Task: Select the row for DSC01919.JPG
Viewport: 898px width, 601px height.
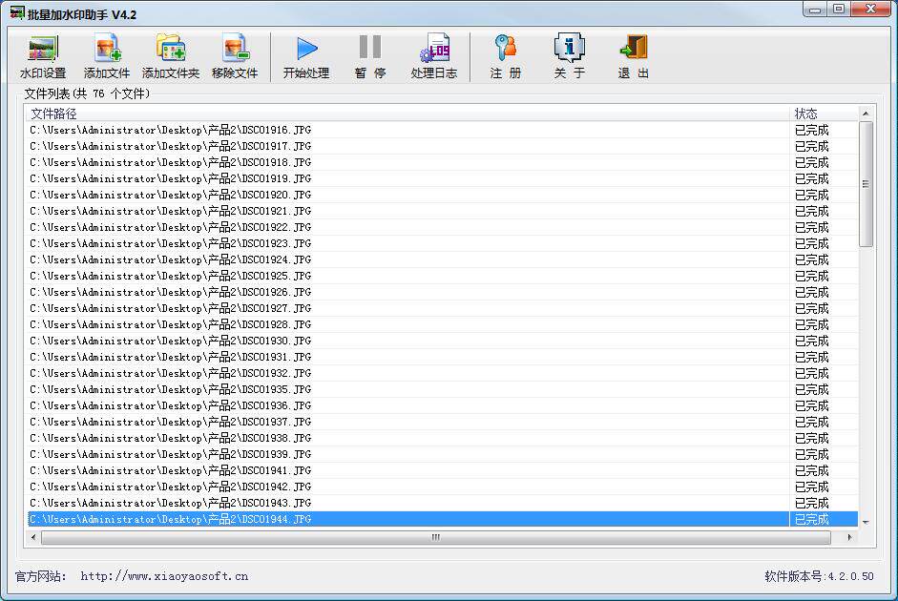Action: click(443, 178)
